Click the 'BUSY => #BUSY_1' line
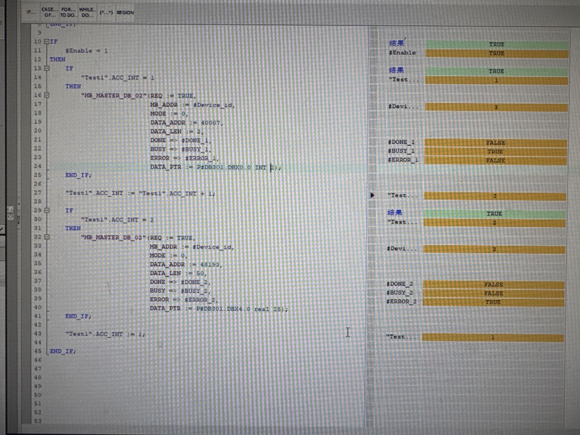This screenshot has width=580, height=435. coord(181,149)
